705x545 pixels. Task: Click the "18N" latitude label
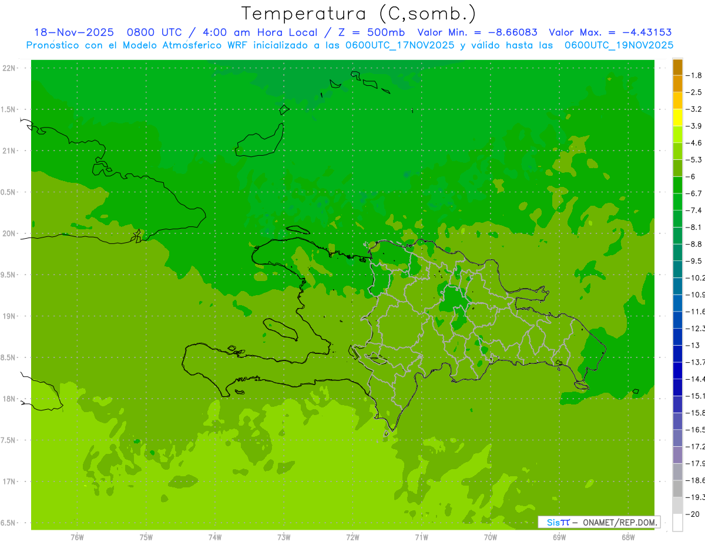(9, 399)
